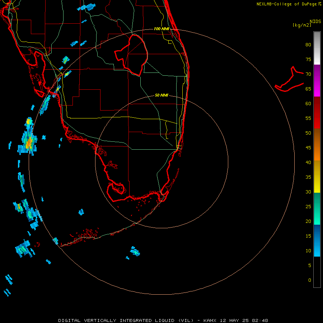Select the 80 value on the color scale
Viewport: 323px width, 323px height.
click(308, 45)
